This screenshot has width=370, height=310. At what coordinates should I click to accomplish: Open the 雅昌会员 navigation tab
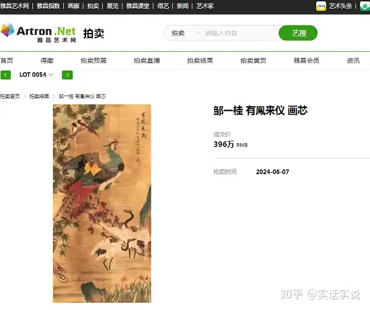(x=306, y=61)
